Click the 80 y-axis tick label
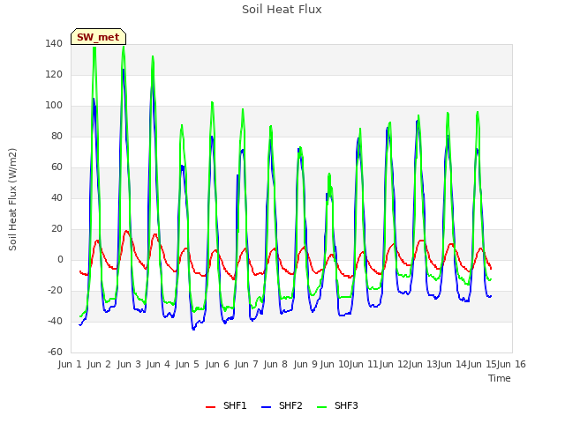This screenshot has height=423, width=565. 56,137
